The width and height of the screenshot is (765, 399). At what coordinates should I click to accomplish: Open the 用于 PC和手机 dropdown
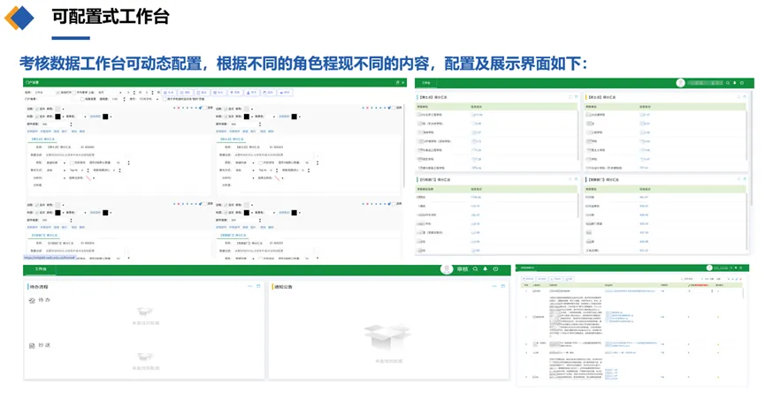click(149, 99)
